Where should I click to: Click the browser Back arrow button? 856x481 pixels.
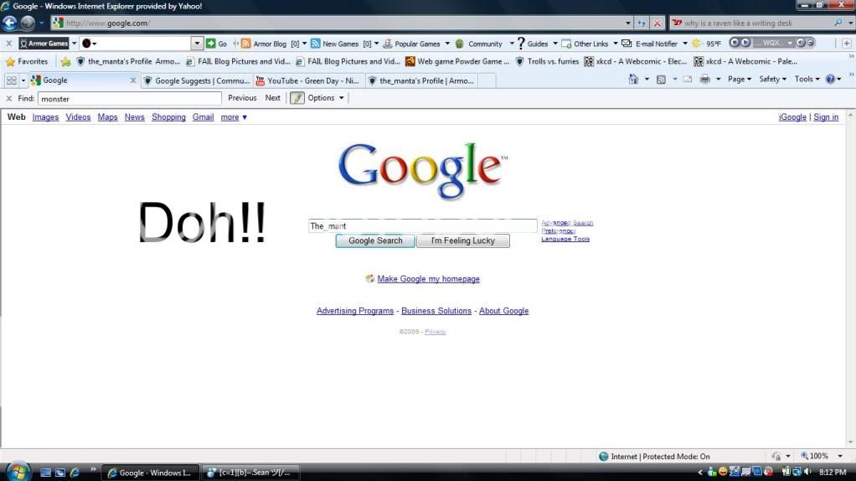click(x=9, y=23)
